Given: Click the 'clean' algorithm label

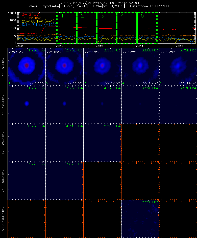Looking at the screenshot, I should click(34, 6).
